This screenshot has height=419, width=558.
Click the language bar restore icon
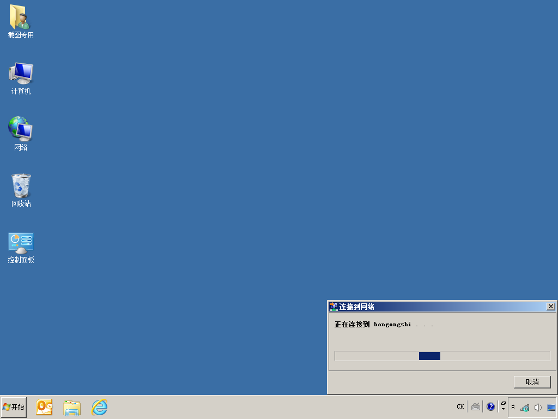pyautogui.click(x=503, y=403)
